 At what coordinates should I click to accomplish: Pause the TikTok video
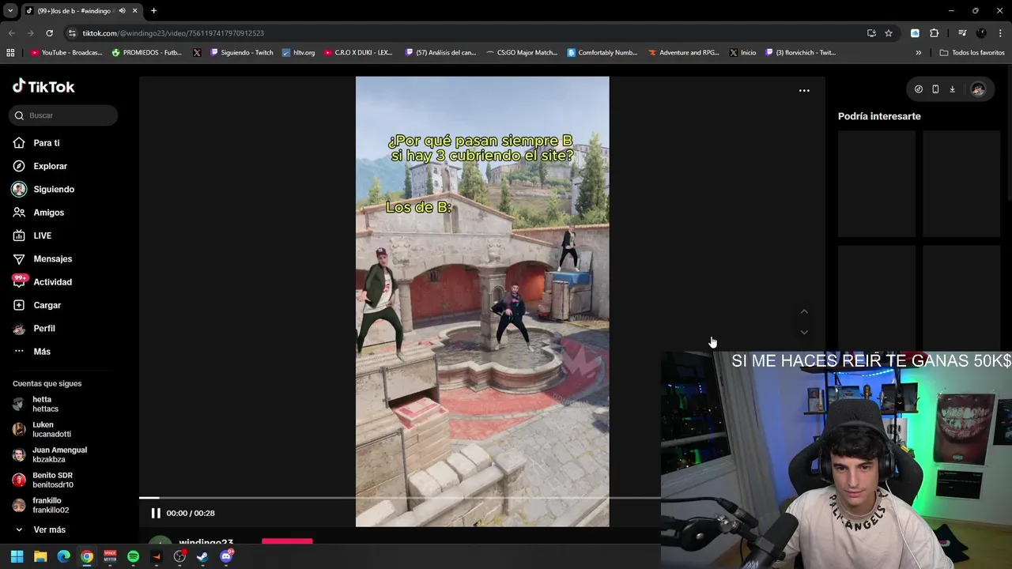coord(156,513)
